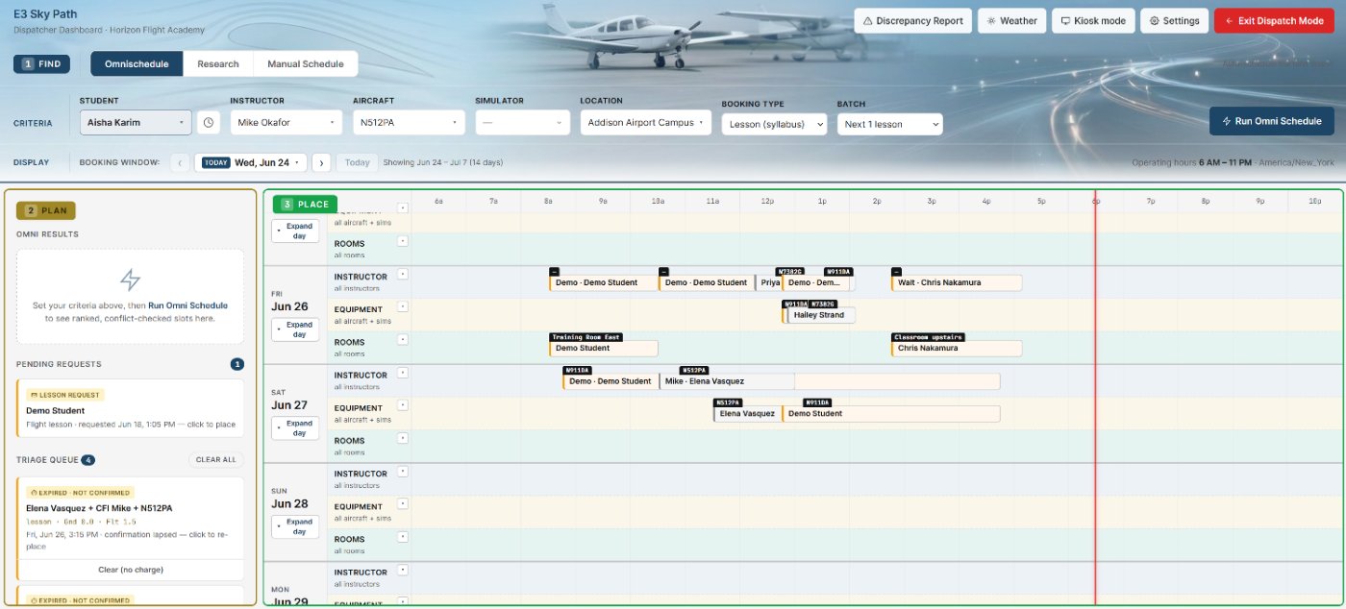
Task: Select the Walt · Chris Nakamura booking on Friday
Action: pos(957,282)
